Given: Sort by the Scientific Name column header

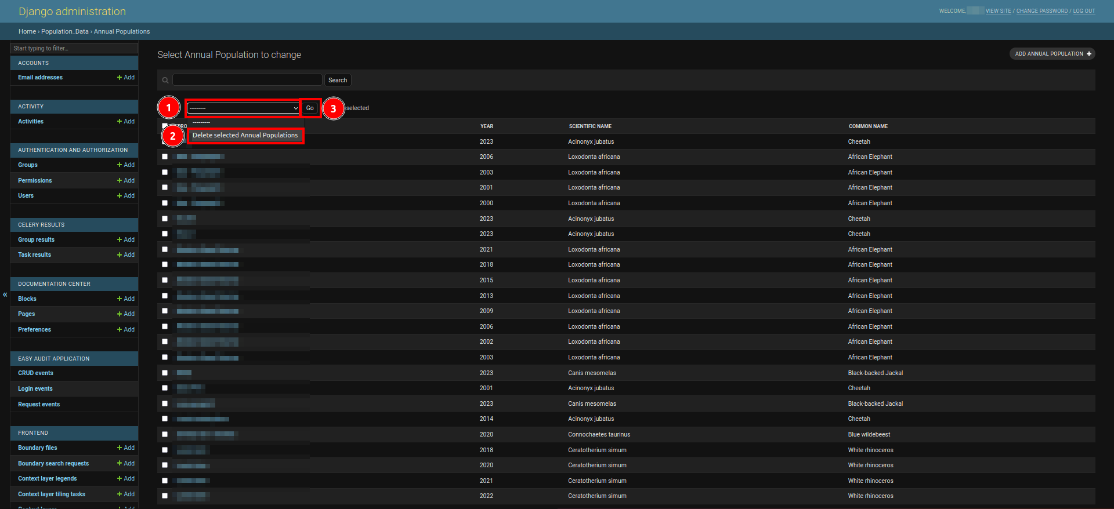Looking at the screenshot, I should point(590,126).
